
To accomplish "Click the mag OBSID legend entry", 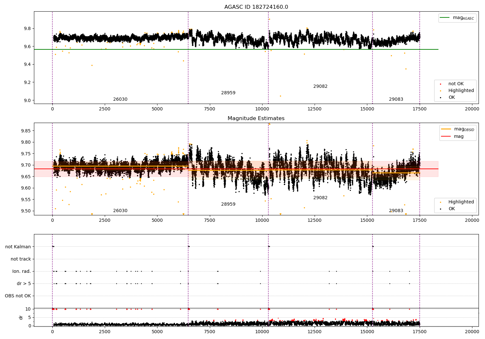I will click(458, 129).
